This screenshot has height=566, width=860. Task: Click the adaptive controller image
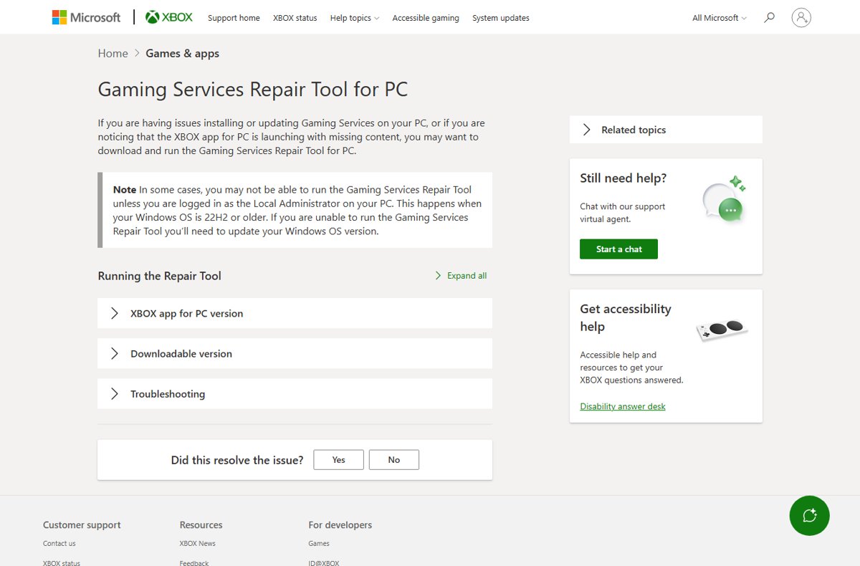coord(722,330)
